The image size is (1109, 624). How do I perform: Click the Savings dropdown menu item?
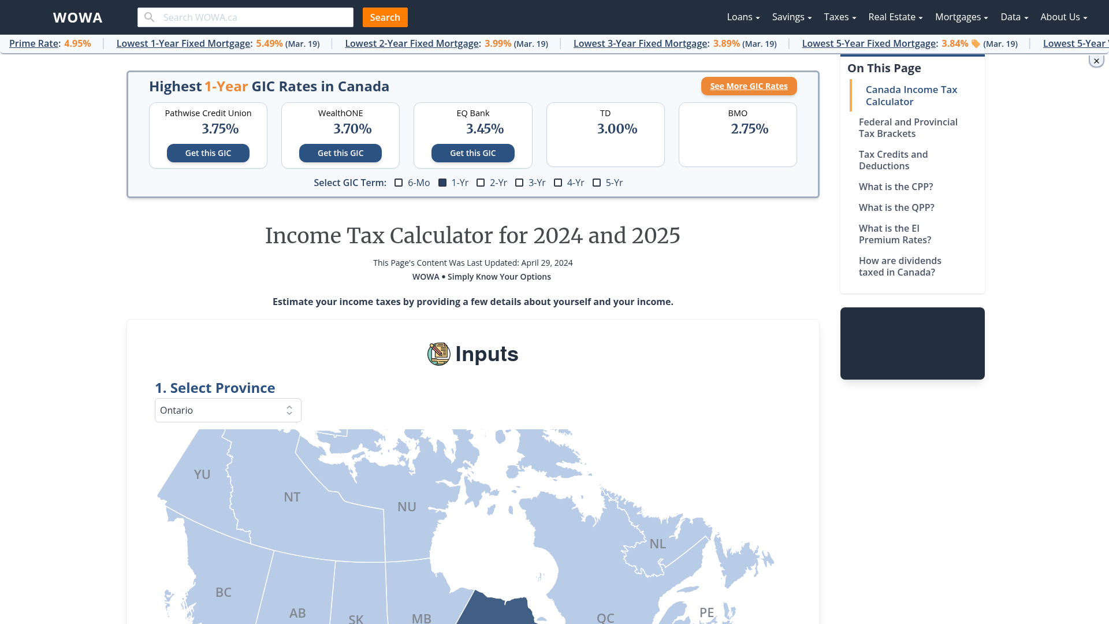tap(791, 17)
